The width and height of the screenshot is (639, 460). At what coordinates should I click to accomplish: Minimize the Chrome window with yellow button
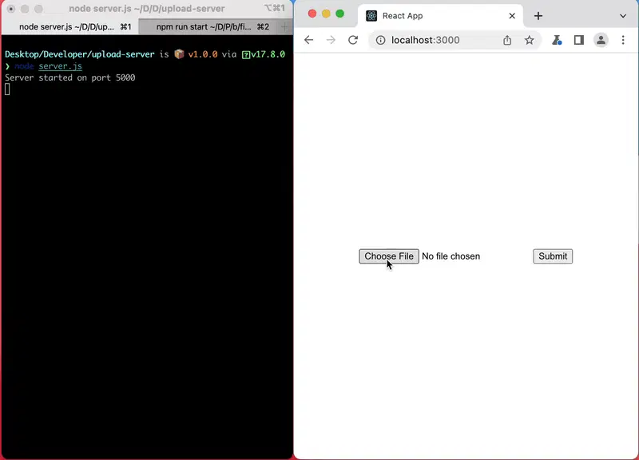pyautogui.click(x=326, y=14)
